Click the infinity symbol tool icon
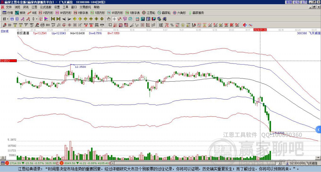This screenshot has height=172, width=321. pyautogui.click(x=251, y=25)
